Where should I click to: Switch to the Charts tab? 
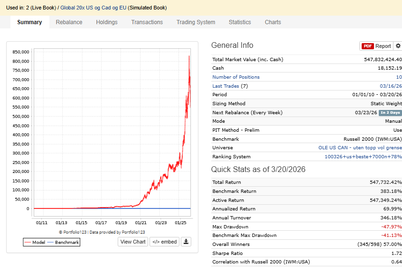click(273, 22)
